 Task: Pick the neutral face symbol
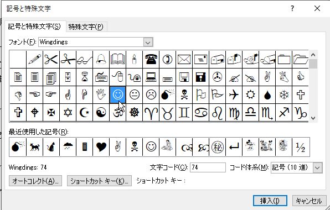(x=135, y=95)
